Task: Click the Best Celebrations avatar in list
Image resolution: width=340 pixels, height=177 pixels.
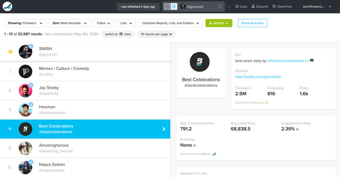Action: coord(25,129)
